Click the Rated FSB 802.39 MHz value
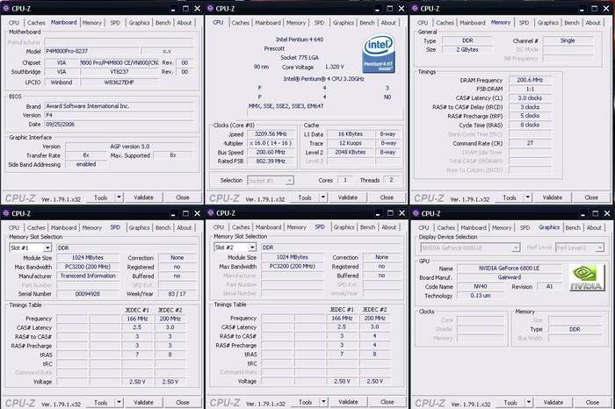This screenshot has height=409, width=615. [x=271, y=161]
